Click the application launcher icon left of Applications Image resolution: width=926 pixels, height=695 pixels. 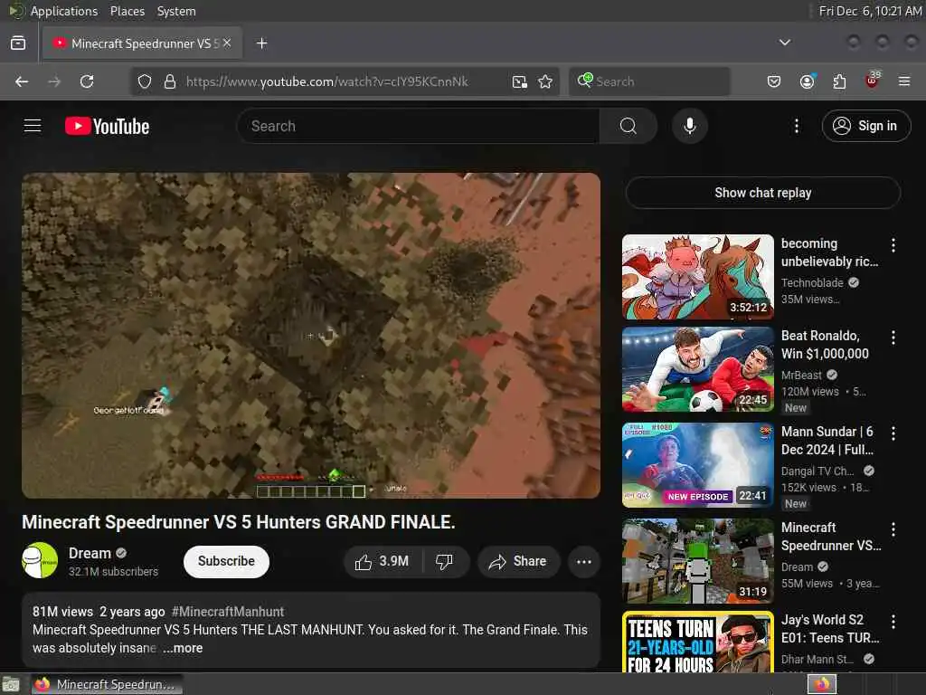coord(16,11)
